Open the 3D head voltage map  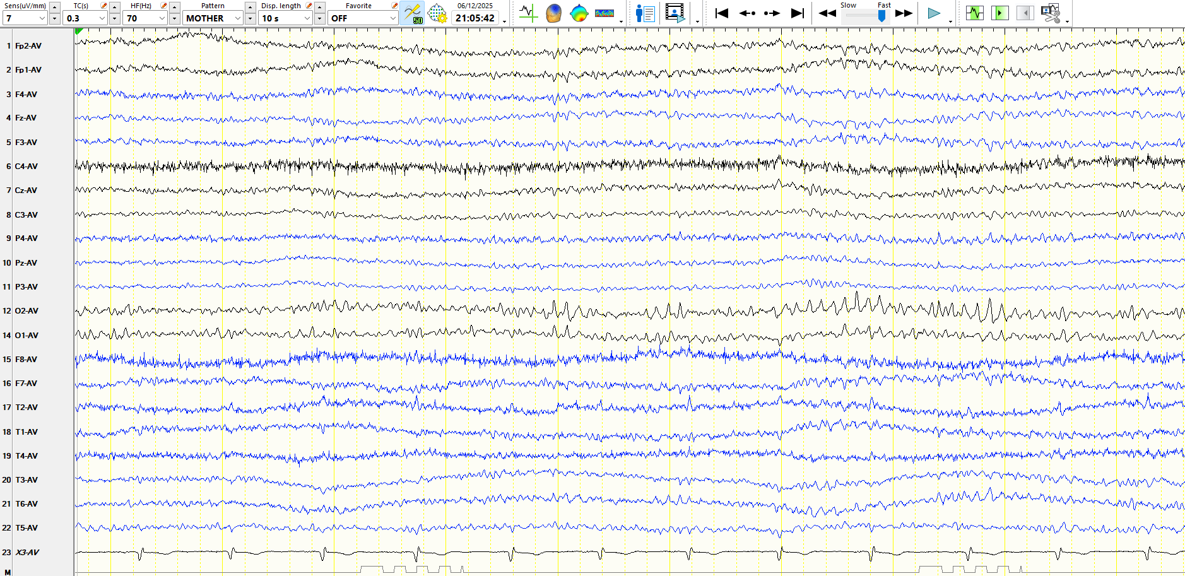pos(553,13)
